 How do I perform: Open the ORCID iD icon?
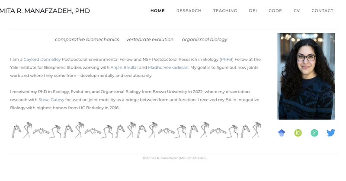[x=298, y=133]
